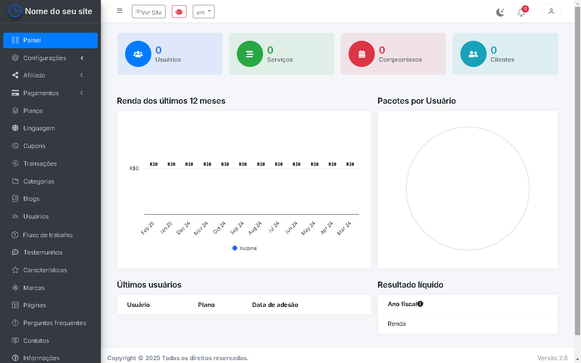
Task: Click the blue Usuários card icon
Action: pos(138,54)
